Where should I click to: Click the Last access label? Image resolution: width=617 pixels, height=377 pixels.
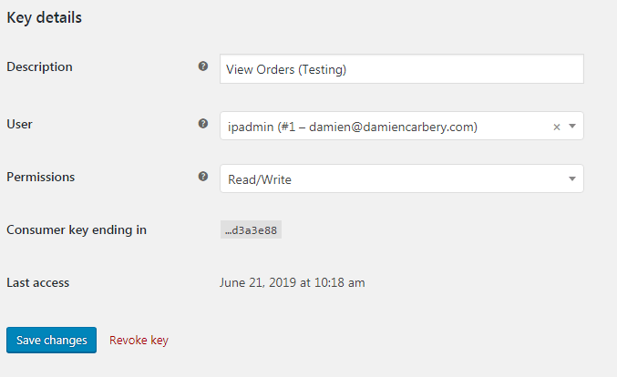pyautogui.click(x=37, y=282)
